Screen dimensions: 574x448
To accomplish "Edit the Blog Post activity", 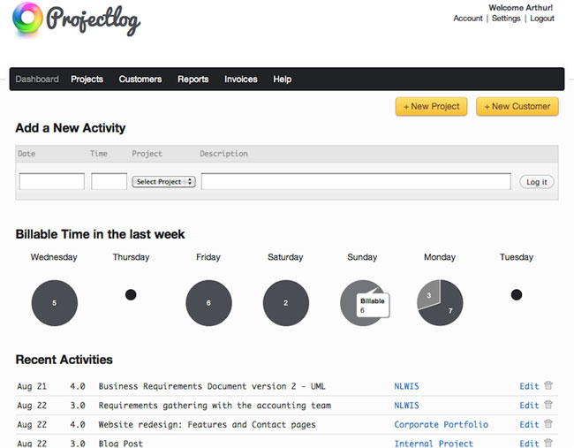I will tap(529, 444).
